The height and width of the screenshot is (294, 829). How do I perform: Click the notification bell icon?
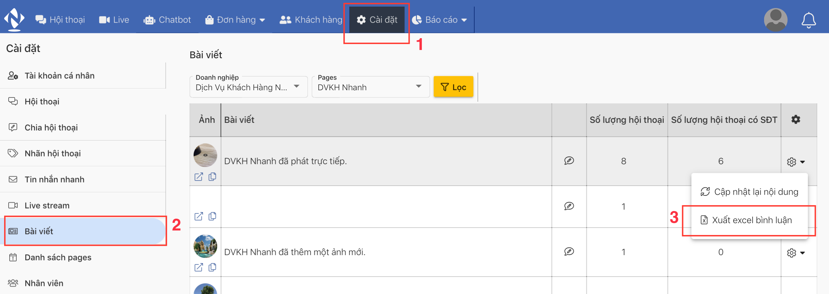tap(808, 20)
